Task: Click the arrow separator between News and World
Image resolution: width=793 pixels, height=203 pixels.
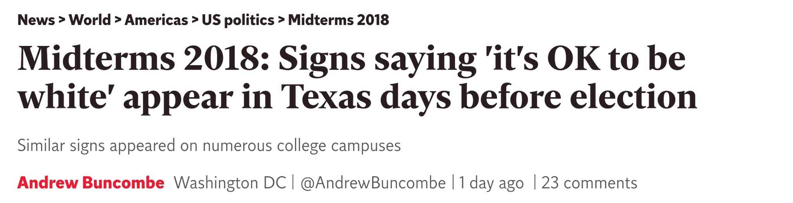Action: (62, 19)
